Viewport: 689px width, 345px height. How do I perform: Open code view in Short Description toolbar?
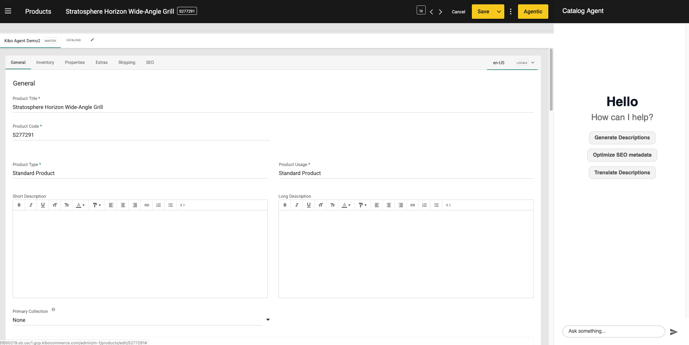(x=183, y=205)
